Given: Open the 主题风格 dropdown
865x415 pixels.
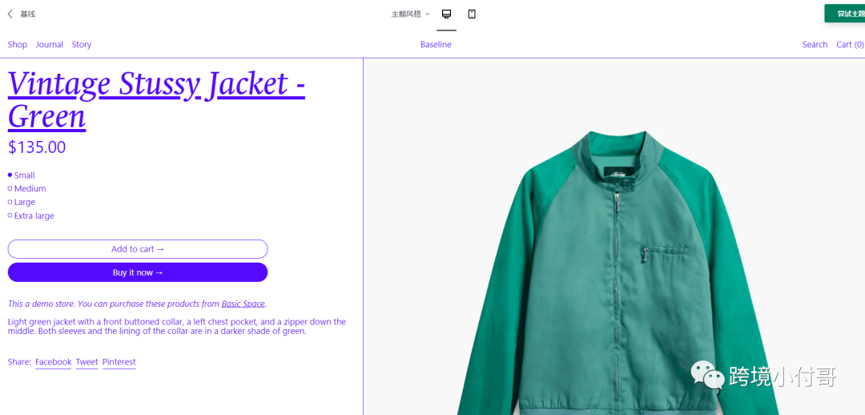Looking at the screenshot, I should coord(410,14).
